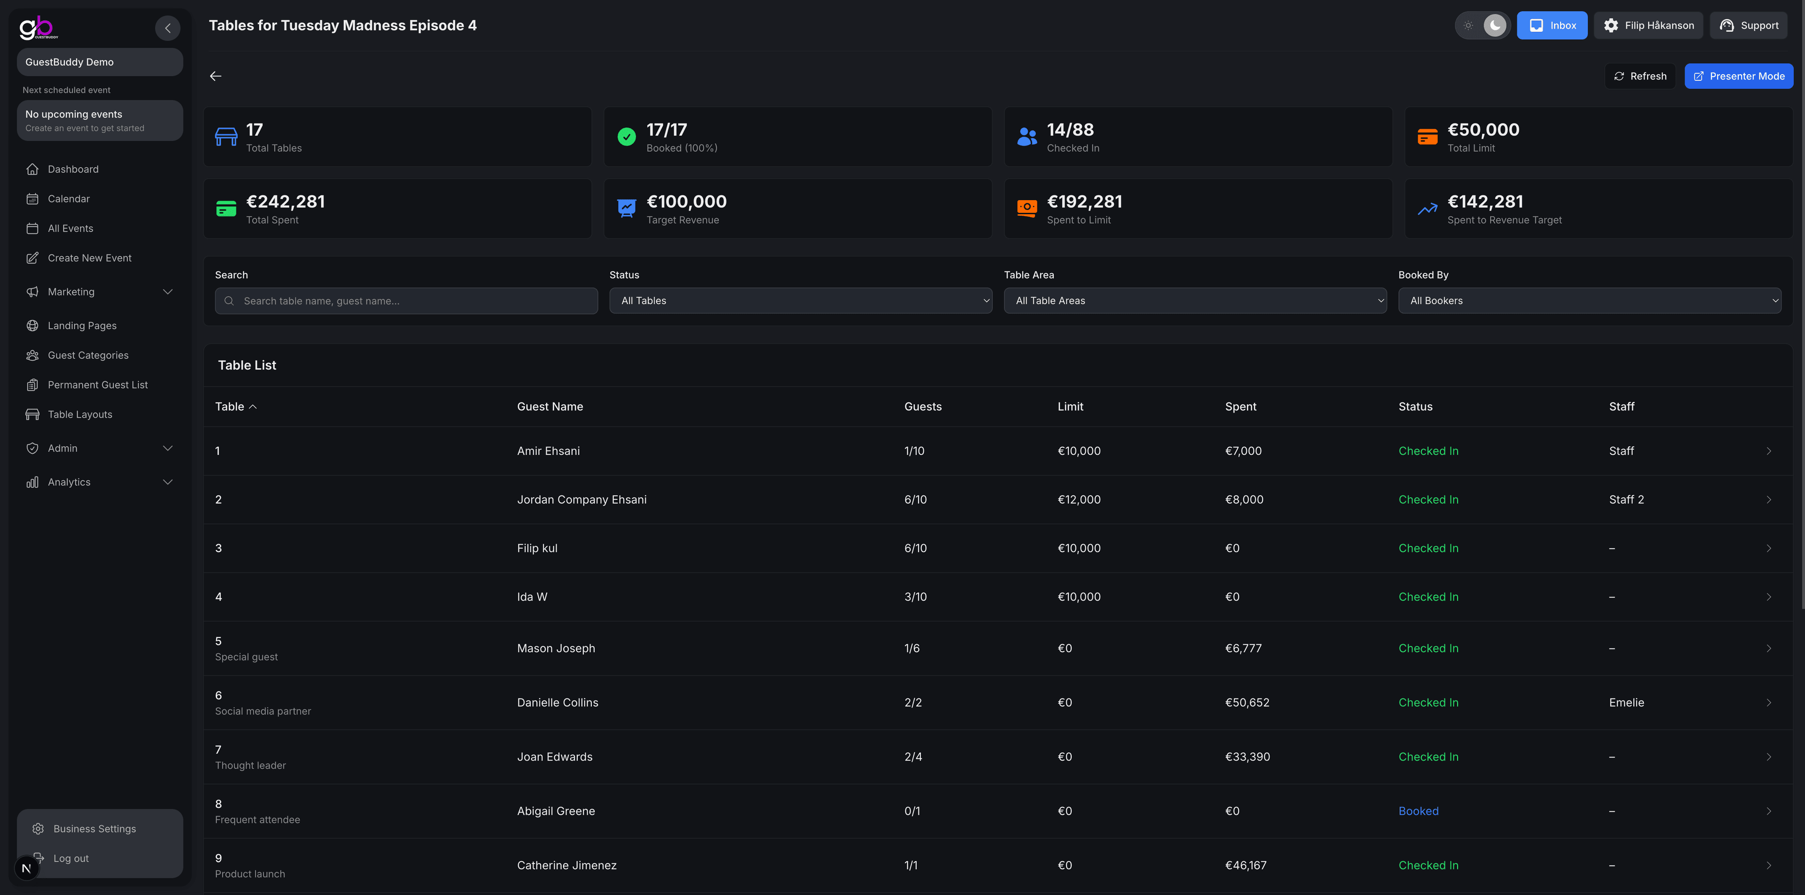Viewport: 1805px width, 895px height.
Task: Sort the table by the Table column header
Action: 235,406
